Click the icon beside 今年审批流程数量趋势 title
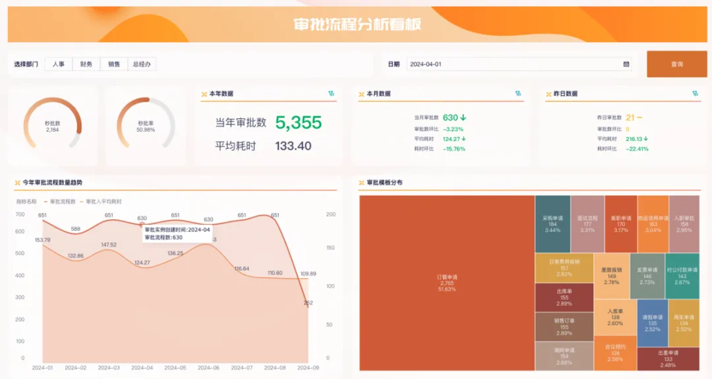712x379 pixels. pyautogui.click(x=18, y=183)
